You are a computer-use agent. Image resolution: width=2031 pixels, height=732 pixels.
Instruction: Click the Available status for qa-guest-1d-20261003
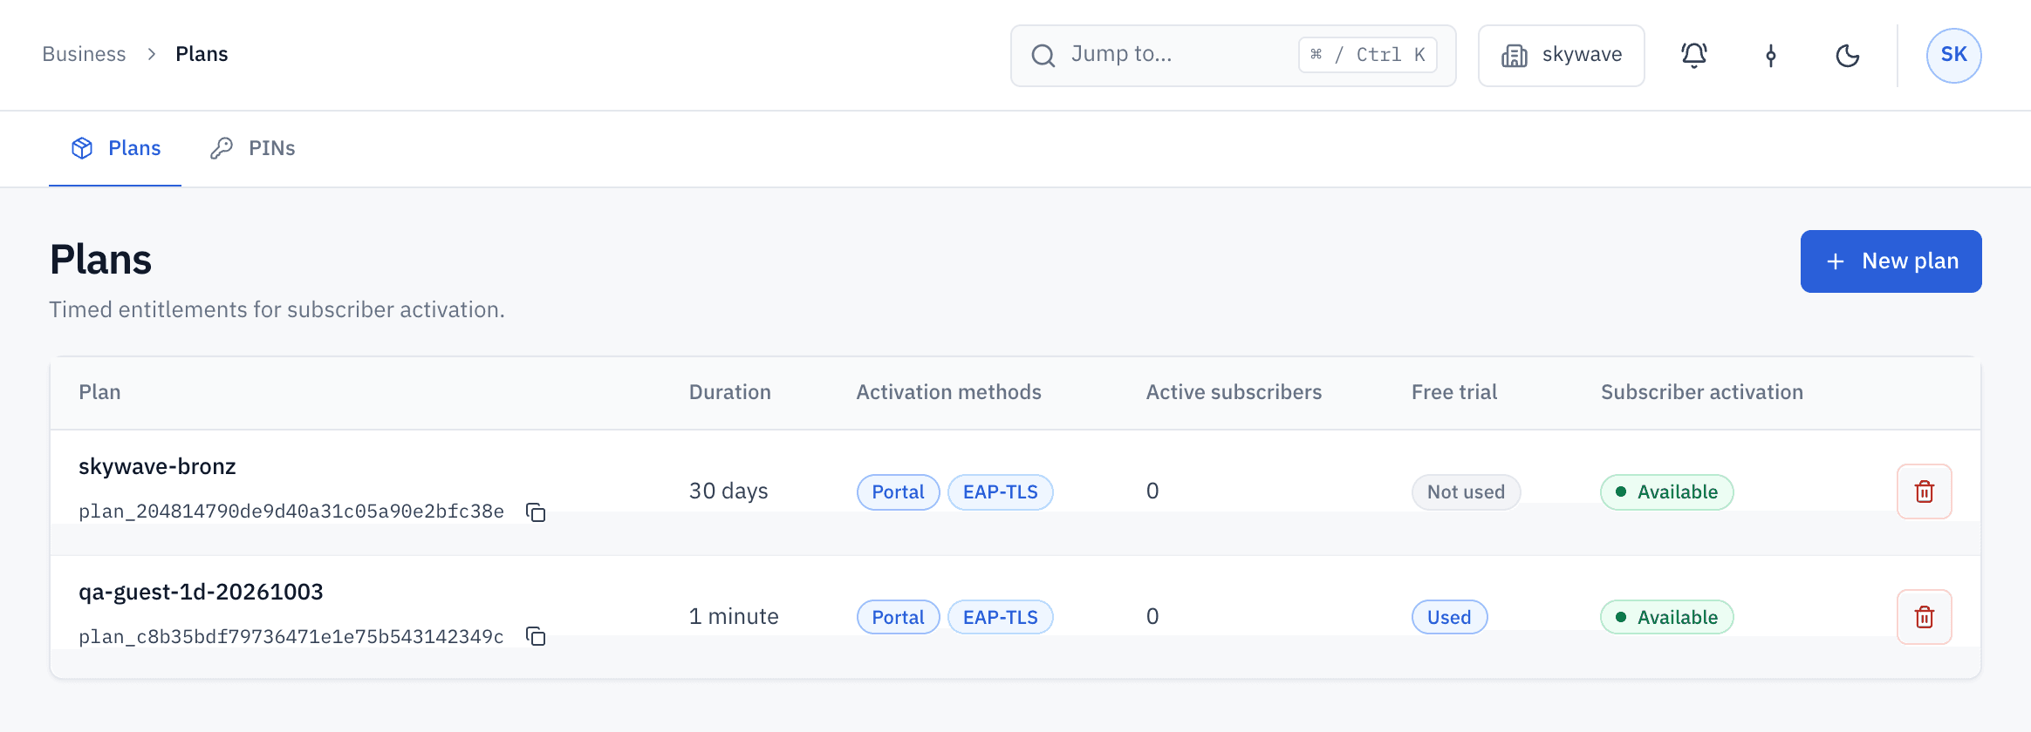coord(1666,618)
